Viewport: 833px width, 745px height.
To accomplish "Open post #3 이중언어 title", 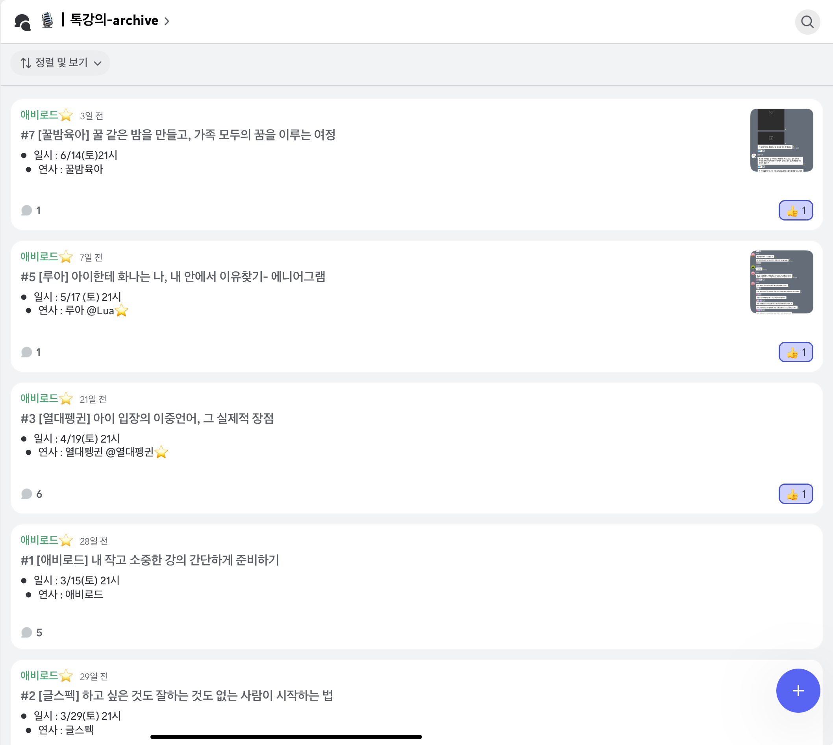I will pos(148,419).
